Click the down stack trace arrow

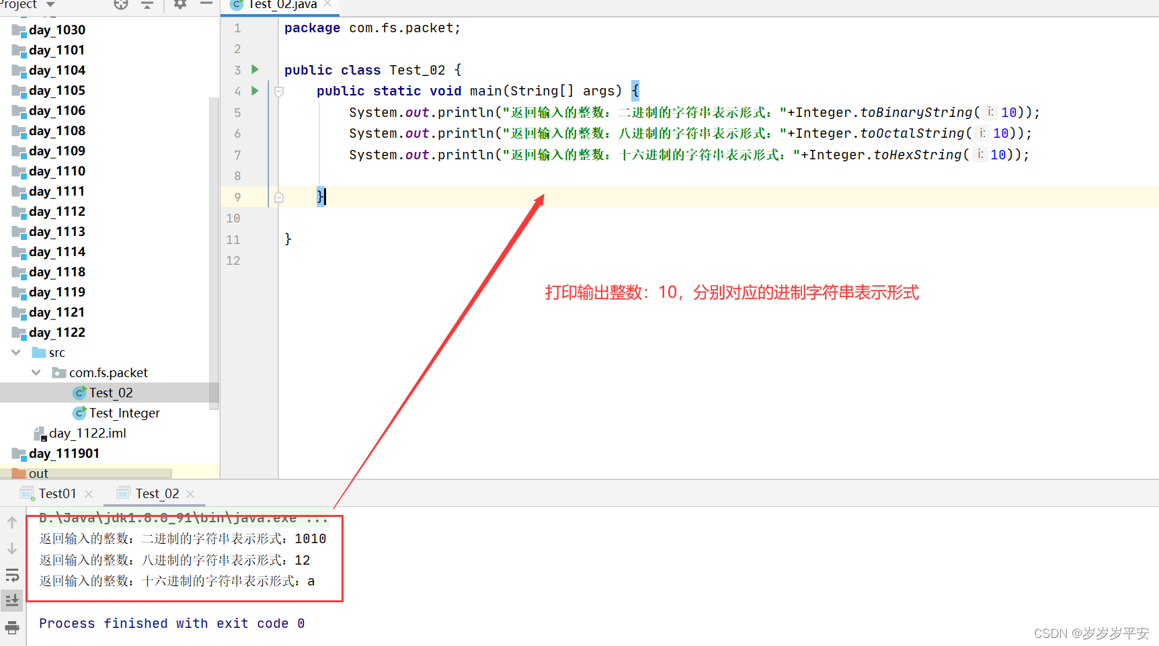12,549
